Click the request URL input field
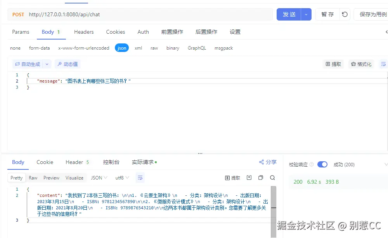Viewport: 388px width, 238px height. (x=150, y=14)
